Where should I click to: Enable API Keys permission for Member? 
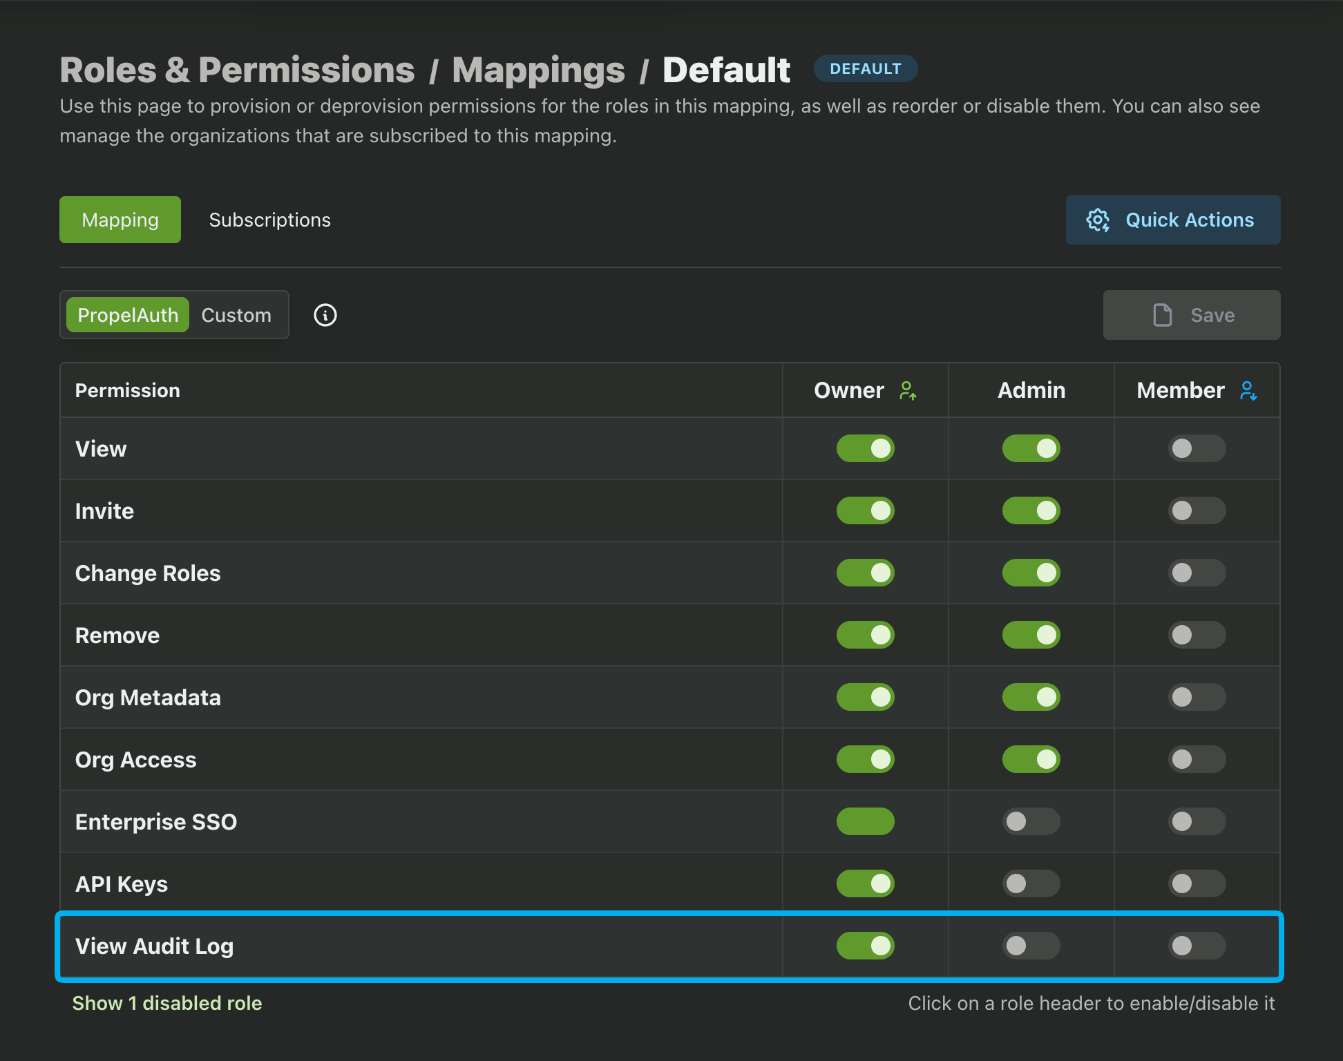click(x=1197, y=883)
